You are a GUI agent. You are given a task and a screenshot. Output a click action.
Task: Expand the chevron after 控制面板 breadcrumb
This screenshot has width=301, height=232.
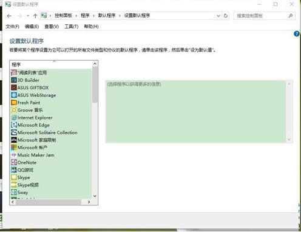[x=76, y=16]
